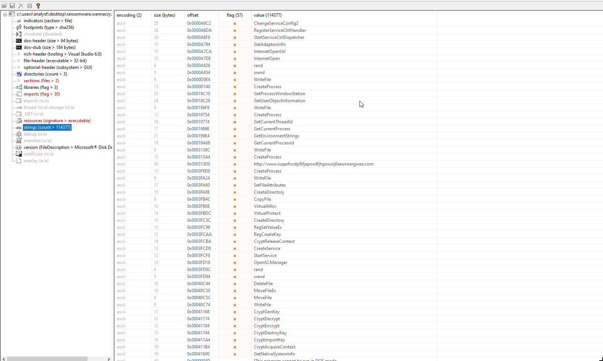
Task: Click the open file toolbar icon
Action: coord(4,6)
